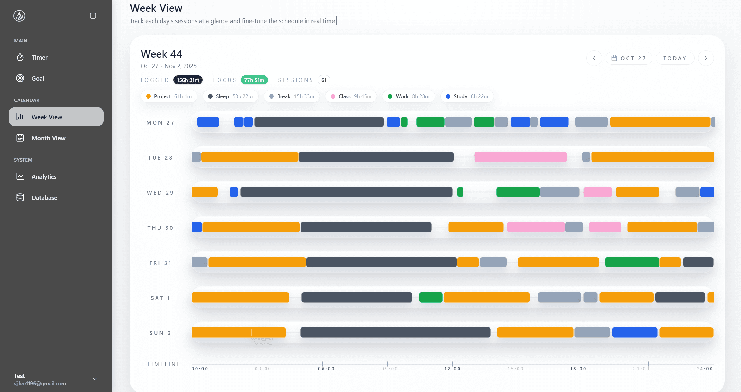
Task: Toggle the Project category filter chip
Action: pos(169,96)
